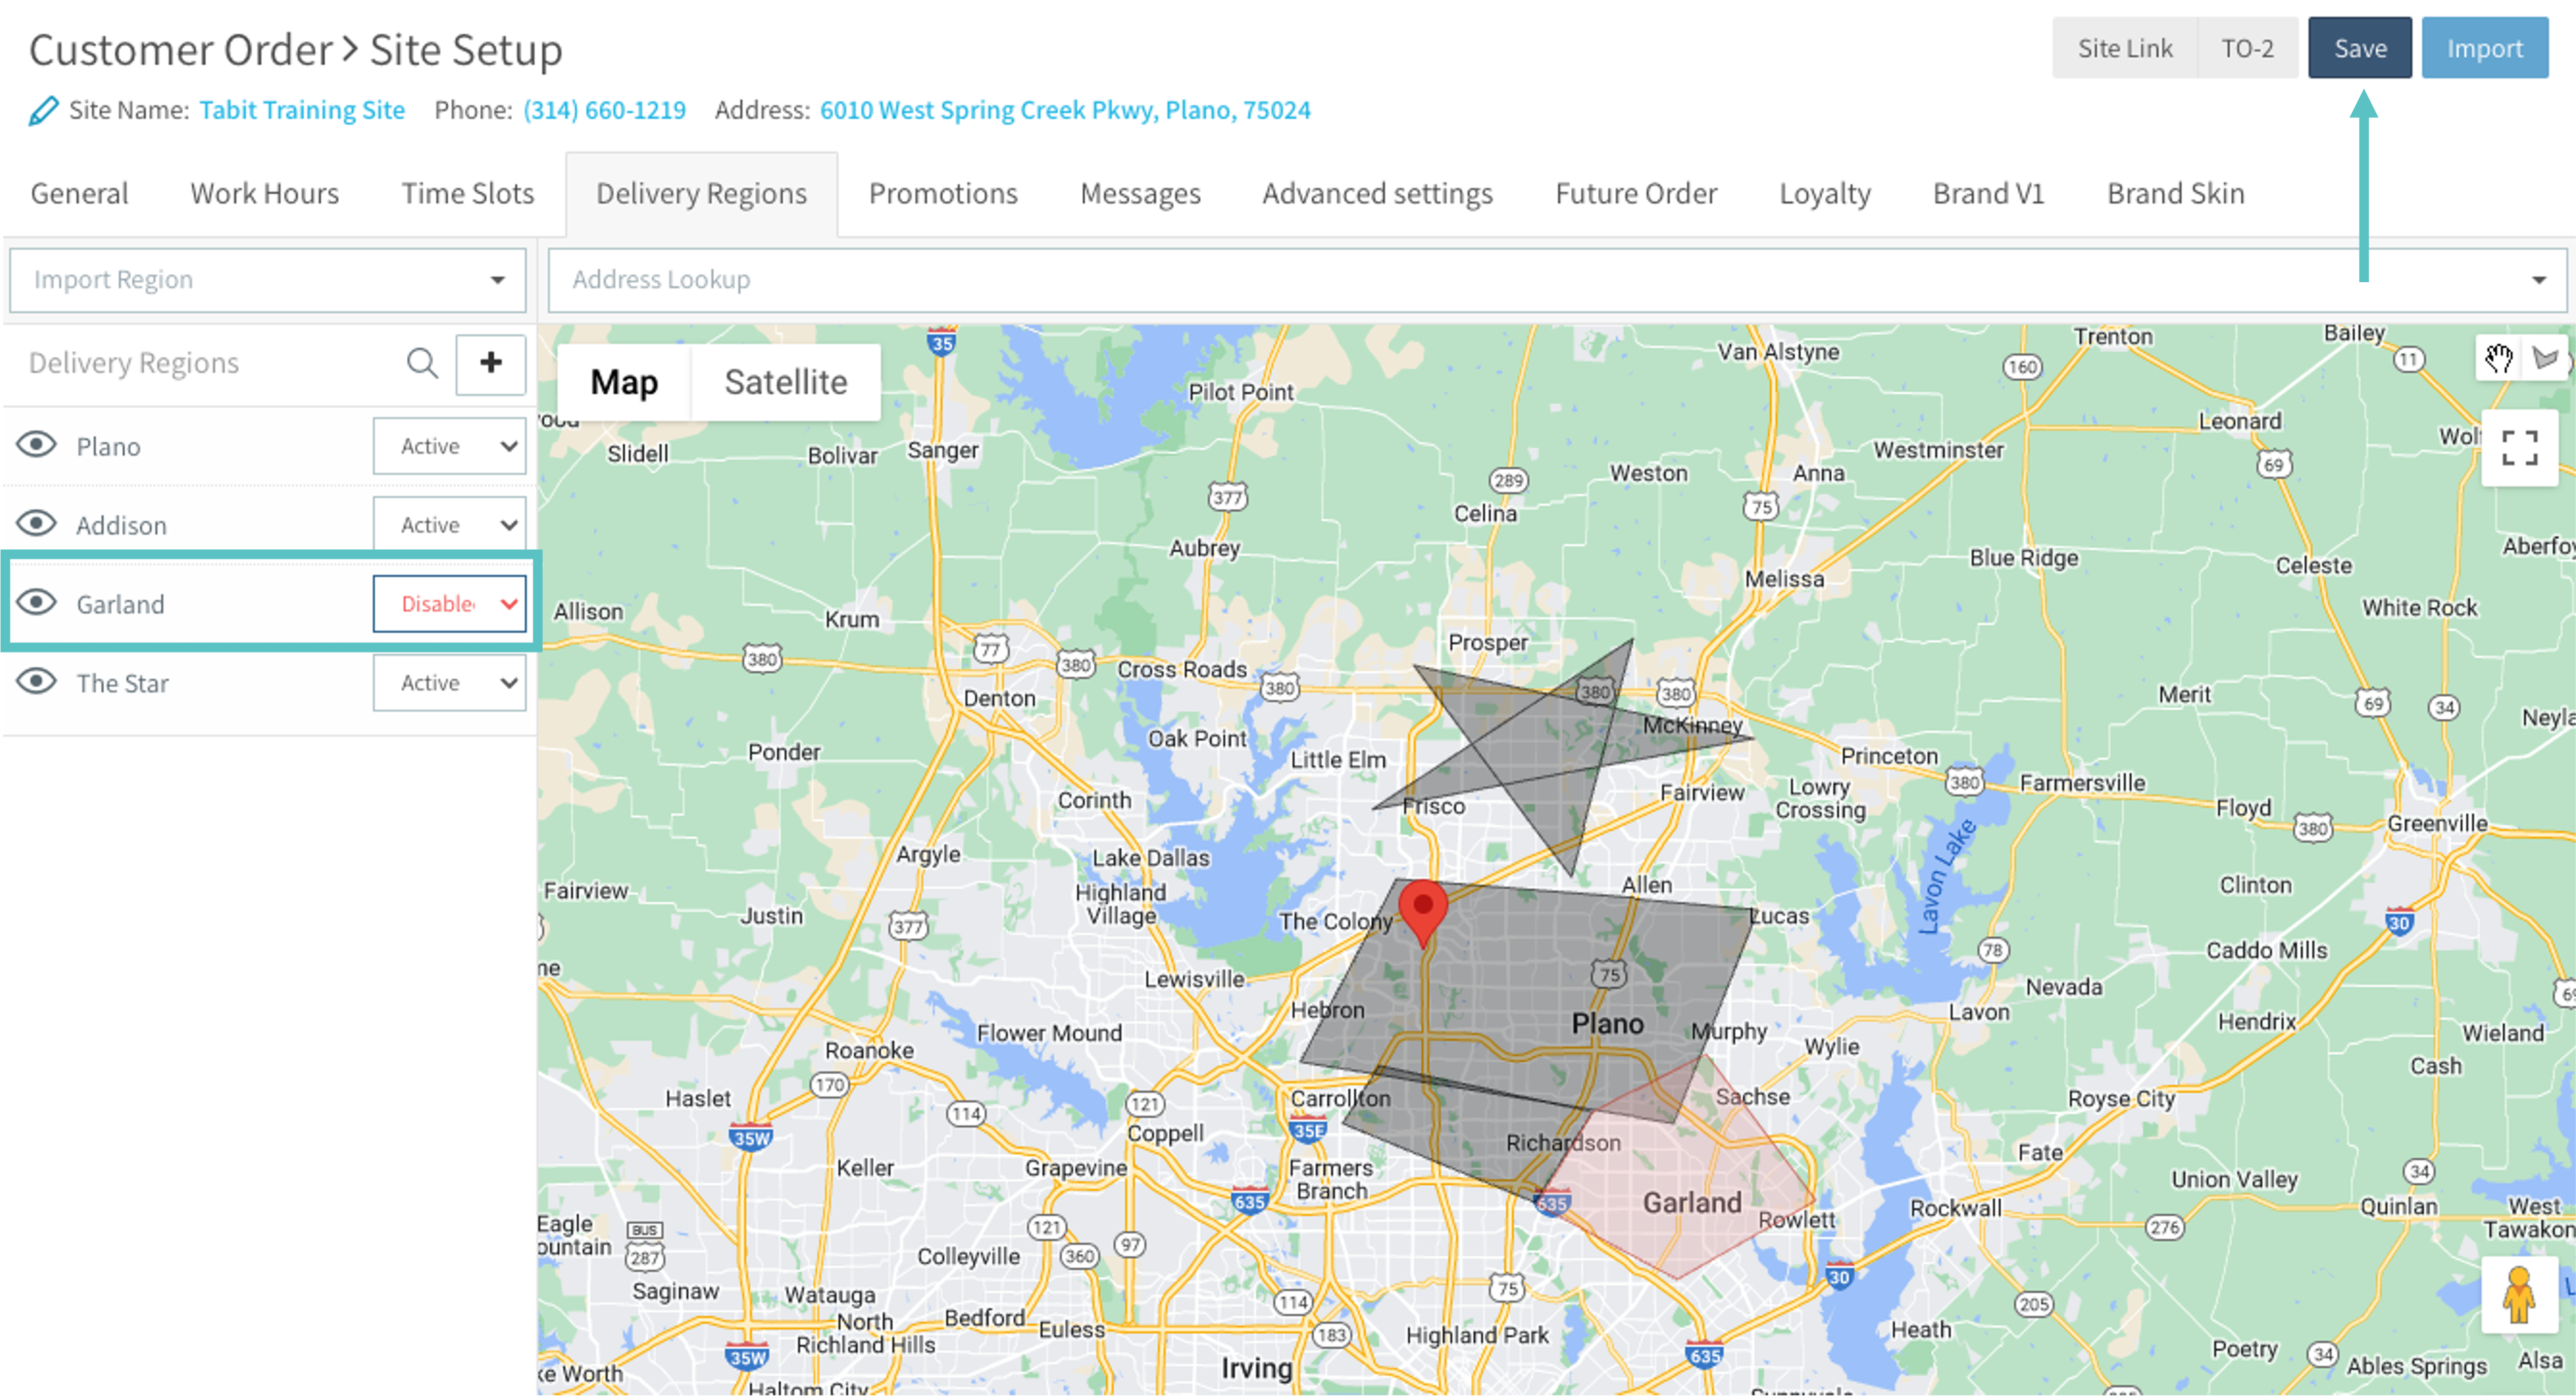Toggle visibility of Garland region
Viewport: 2576px width, 1397px height.
pos(37,603)
